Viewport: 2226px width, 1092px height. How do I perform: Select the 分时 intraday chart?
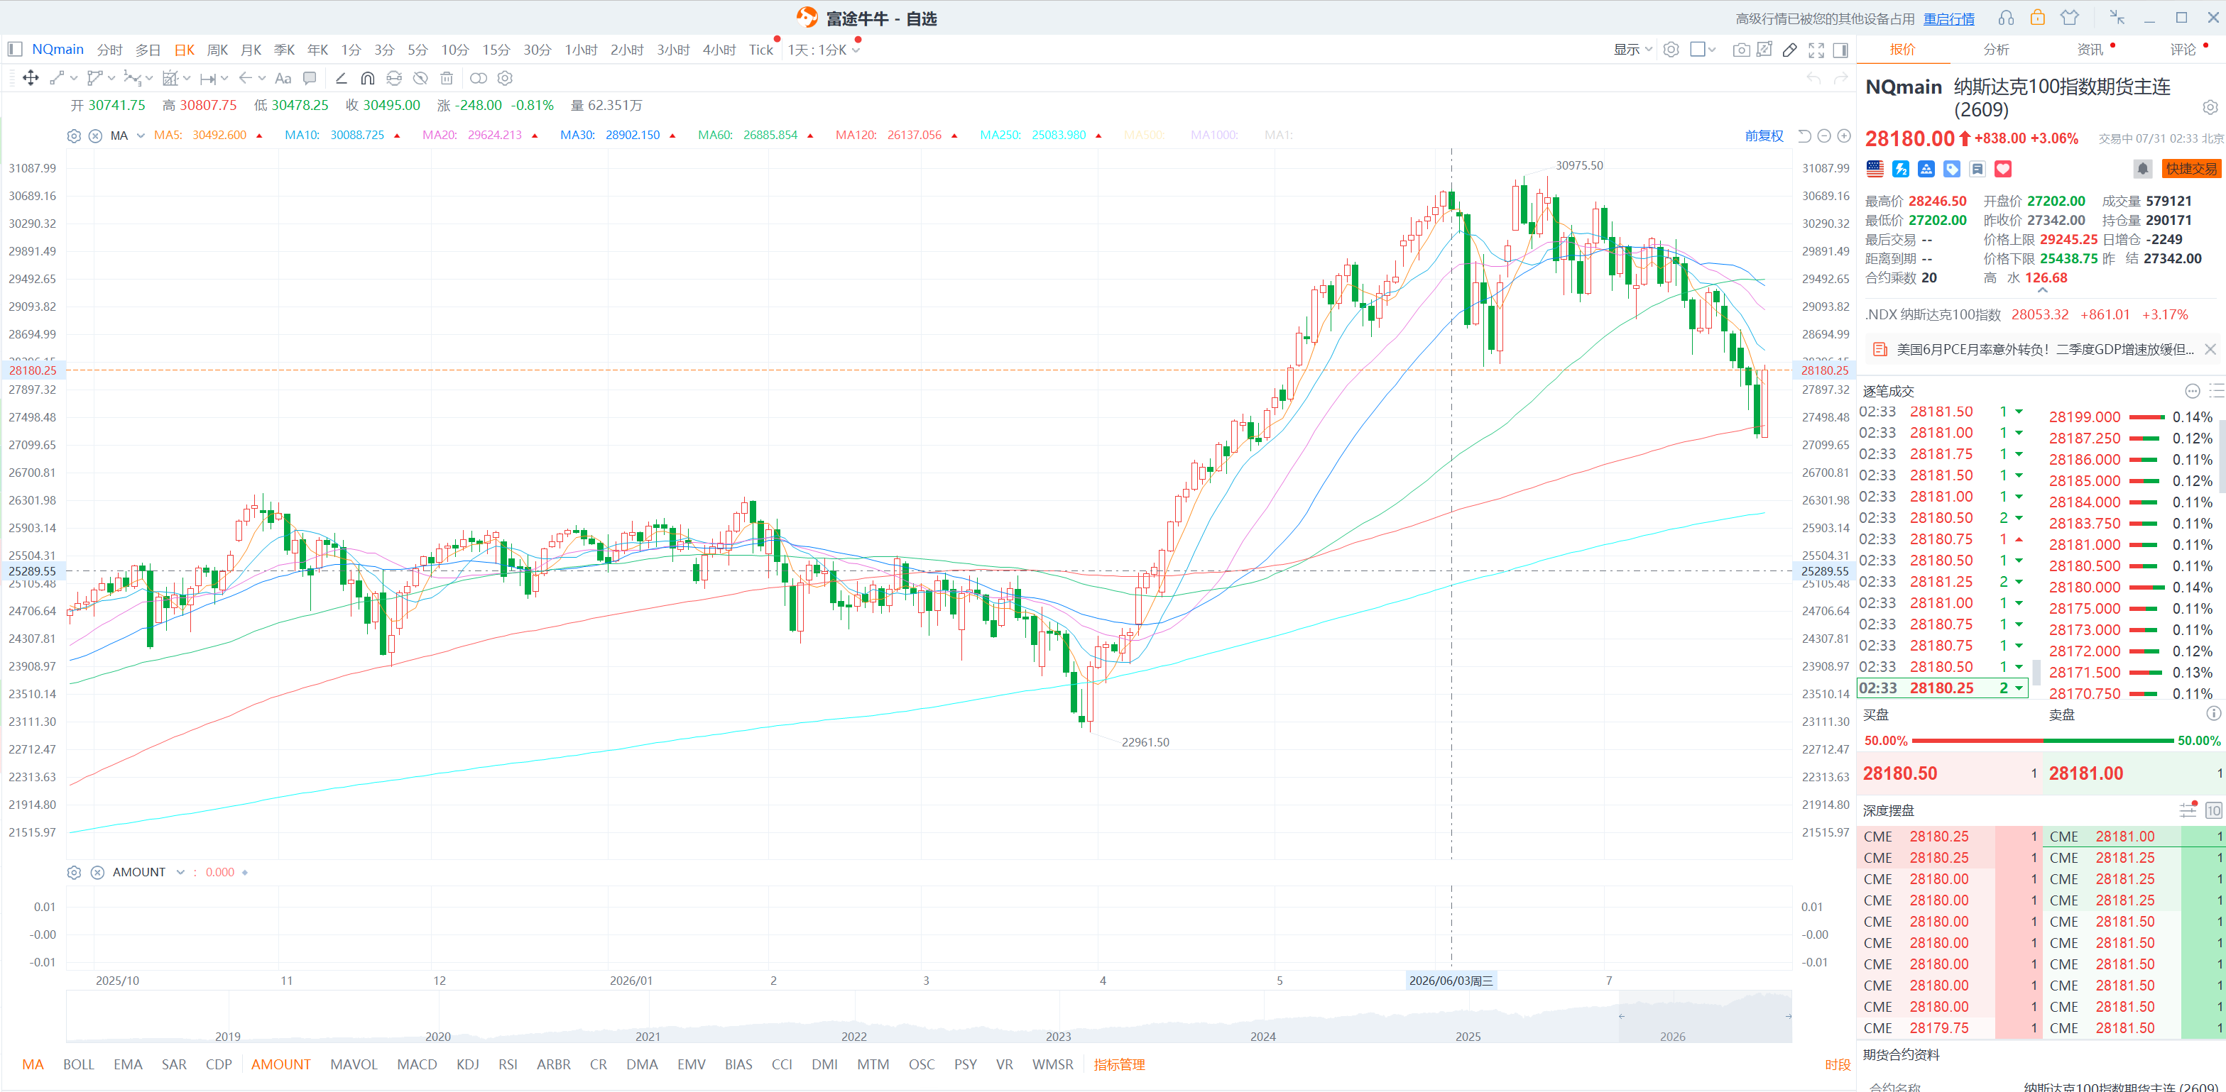[x=110, y=50]
